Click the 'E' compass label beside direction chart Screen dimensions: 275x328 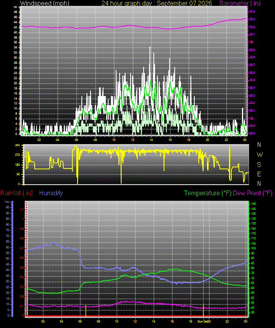pyautogui.click(x=259, y=174)
